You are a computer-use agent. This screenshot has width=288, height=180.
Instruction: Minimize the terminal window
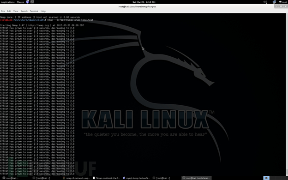tap(276, 6)
